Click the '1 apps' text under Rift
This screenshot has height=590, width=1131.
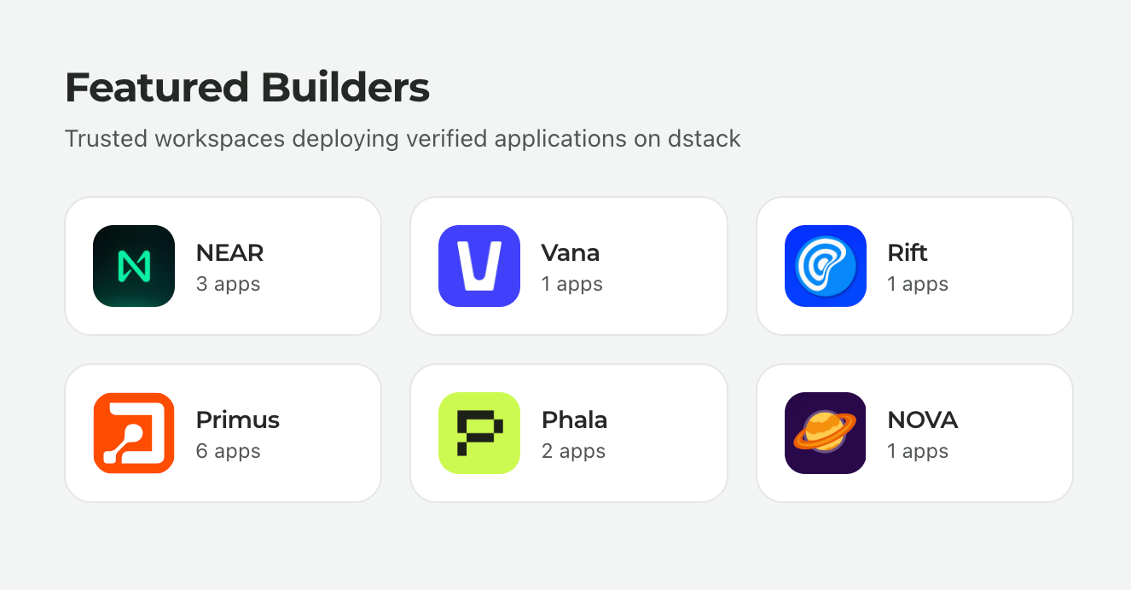918,285
